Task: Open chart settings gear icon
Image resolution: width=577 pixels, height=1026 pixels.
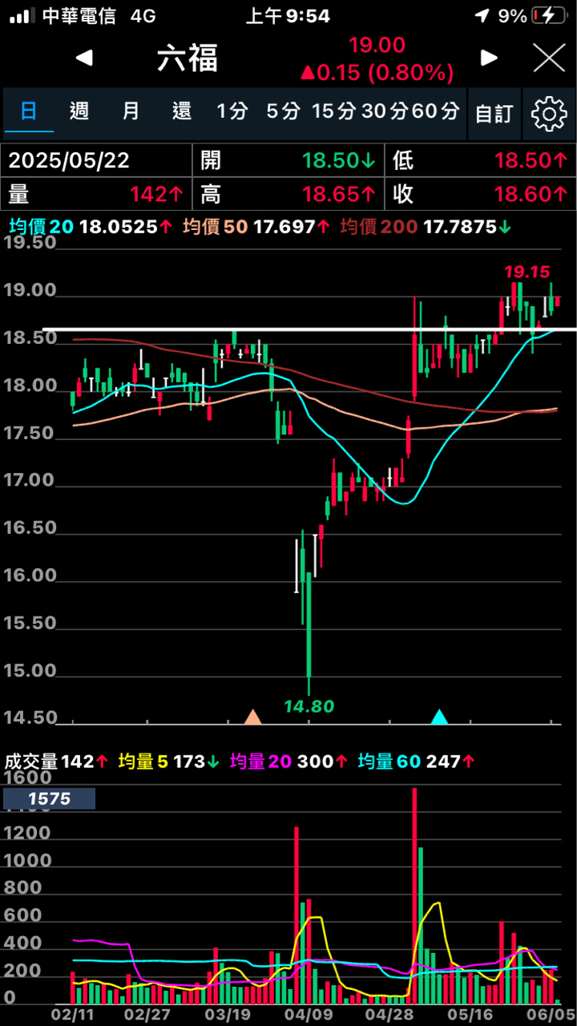Action: (x=549, y=114)
